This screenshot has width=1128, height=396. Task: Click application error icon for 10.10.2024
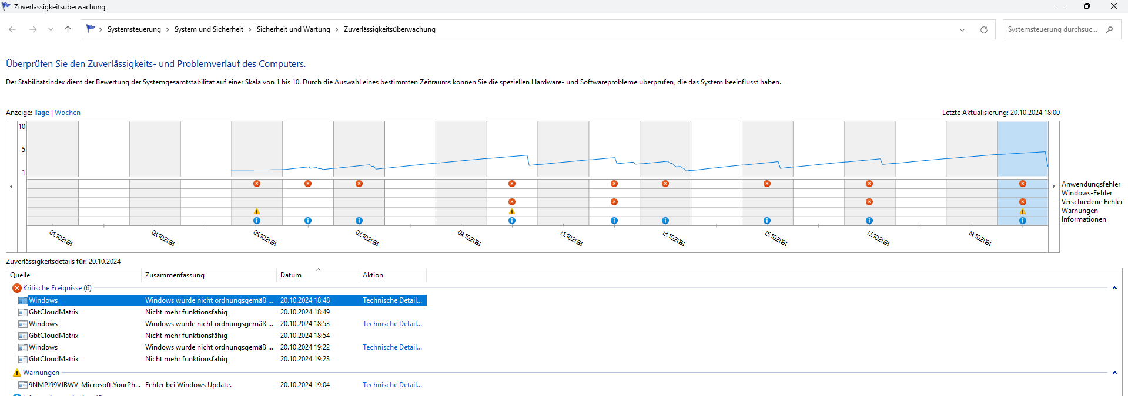(x=512, y=184)
